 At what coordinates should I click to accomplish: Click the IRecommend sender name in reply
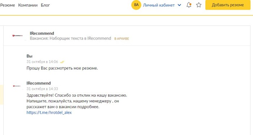pos(39,83)
